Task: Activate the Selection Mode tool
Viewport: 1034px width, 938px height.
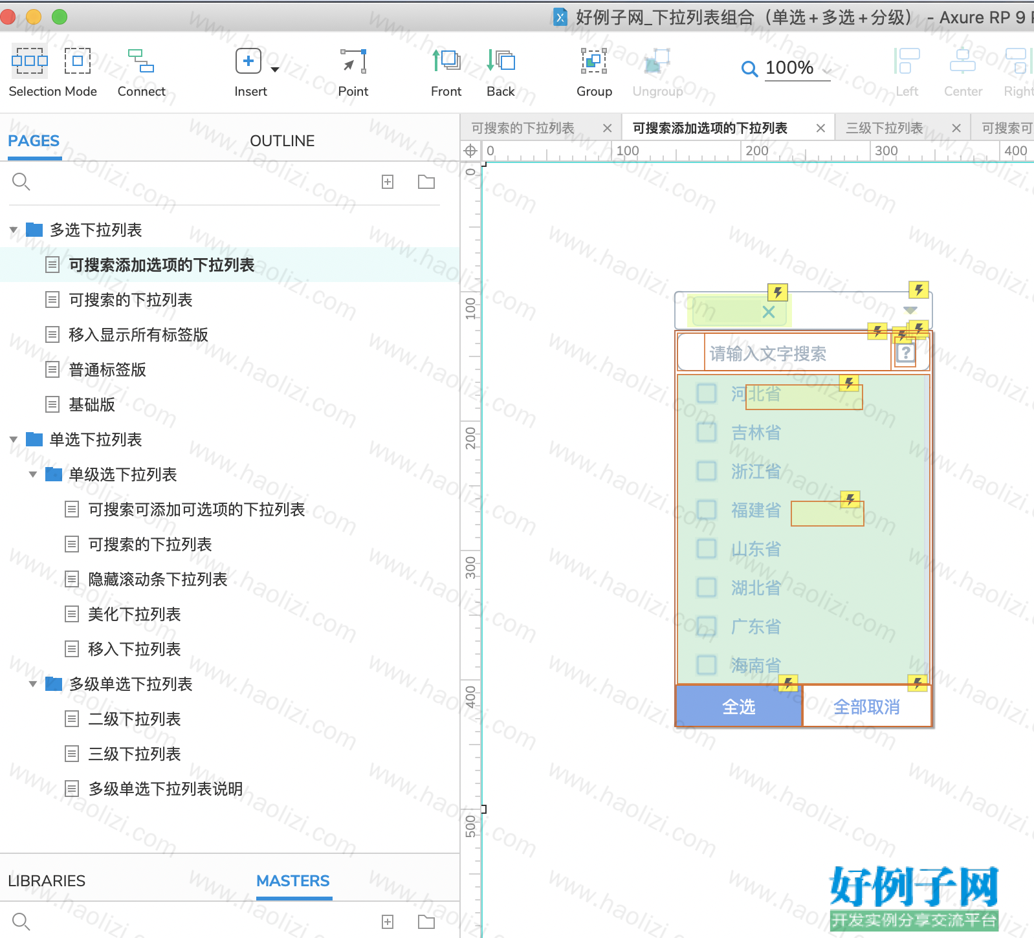Action: (30, 61)
